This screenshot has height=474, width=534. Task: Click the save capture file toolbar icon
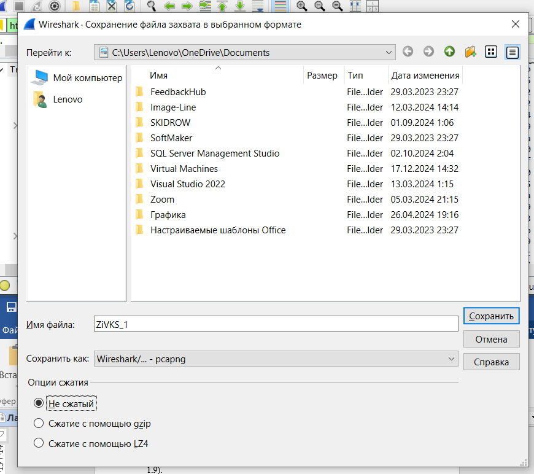(95, 6)
